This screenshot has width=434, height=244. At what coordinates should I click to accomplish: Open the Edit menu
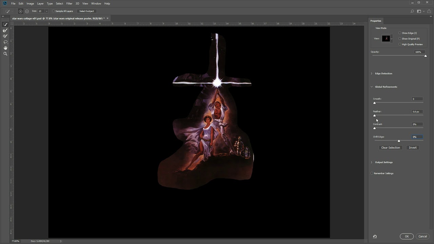click(21, 3)
